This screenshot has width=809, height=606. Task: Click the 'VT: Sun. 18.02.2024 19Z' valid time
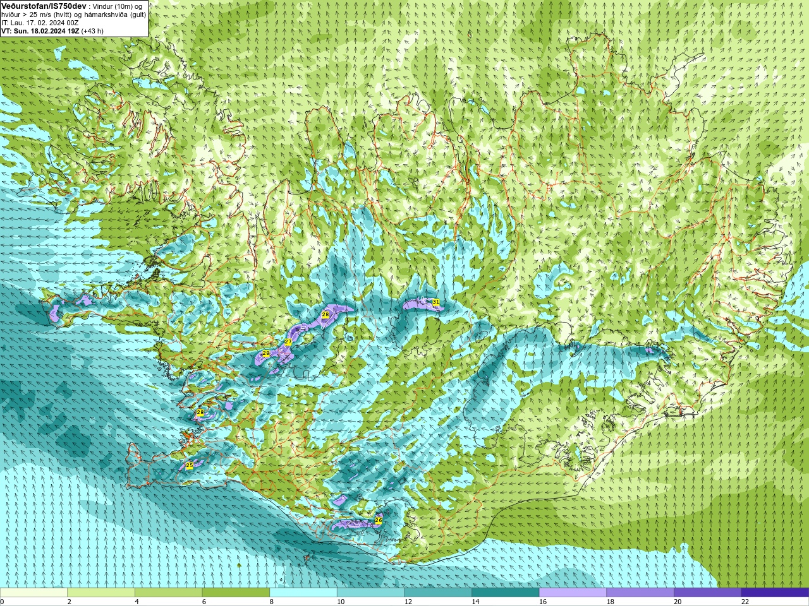click(40, 31)
